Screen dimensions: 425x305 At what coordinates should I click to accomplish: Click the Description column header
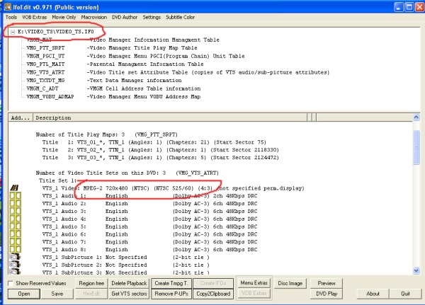49,117
